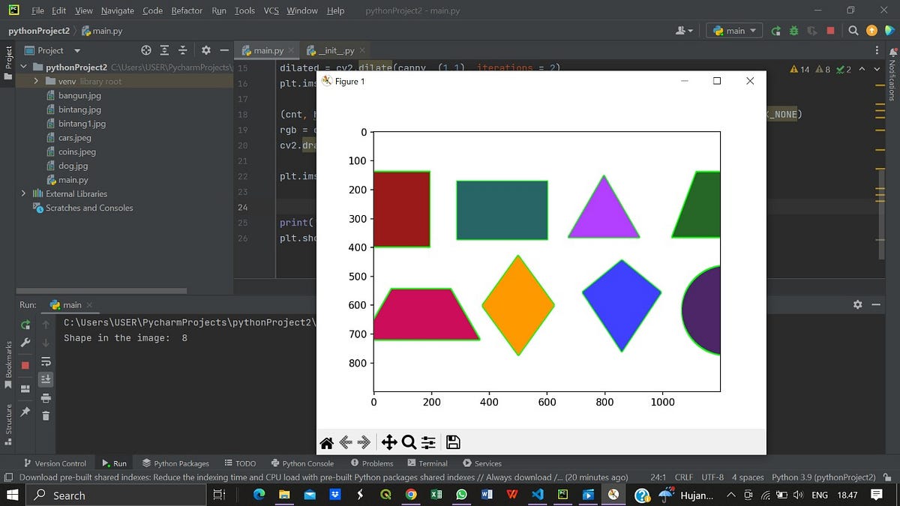Viewport: 900px width, 506px height.
Task: Click the back arrow in the plot toolbar
Action: [x=346, y=442]
